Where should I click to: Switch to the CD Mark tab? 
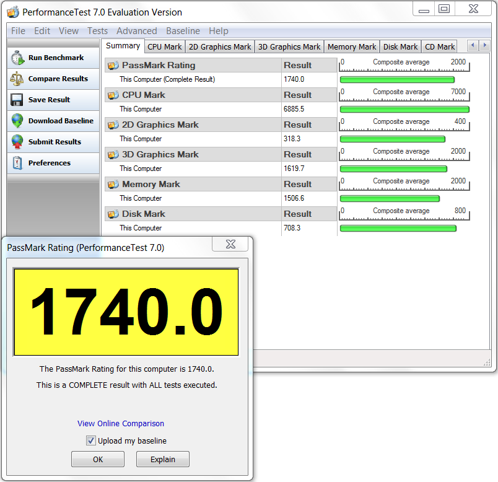[440, 46]
